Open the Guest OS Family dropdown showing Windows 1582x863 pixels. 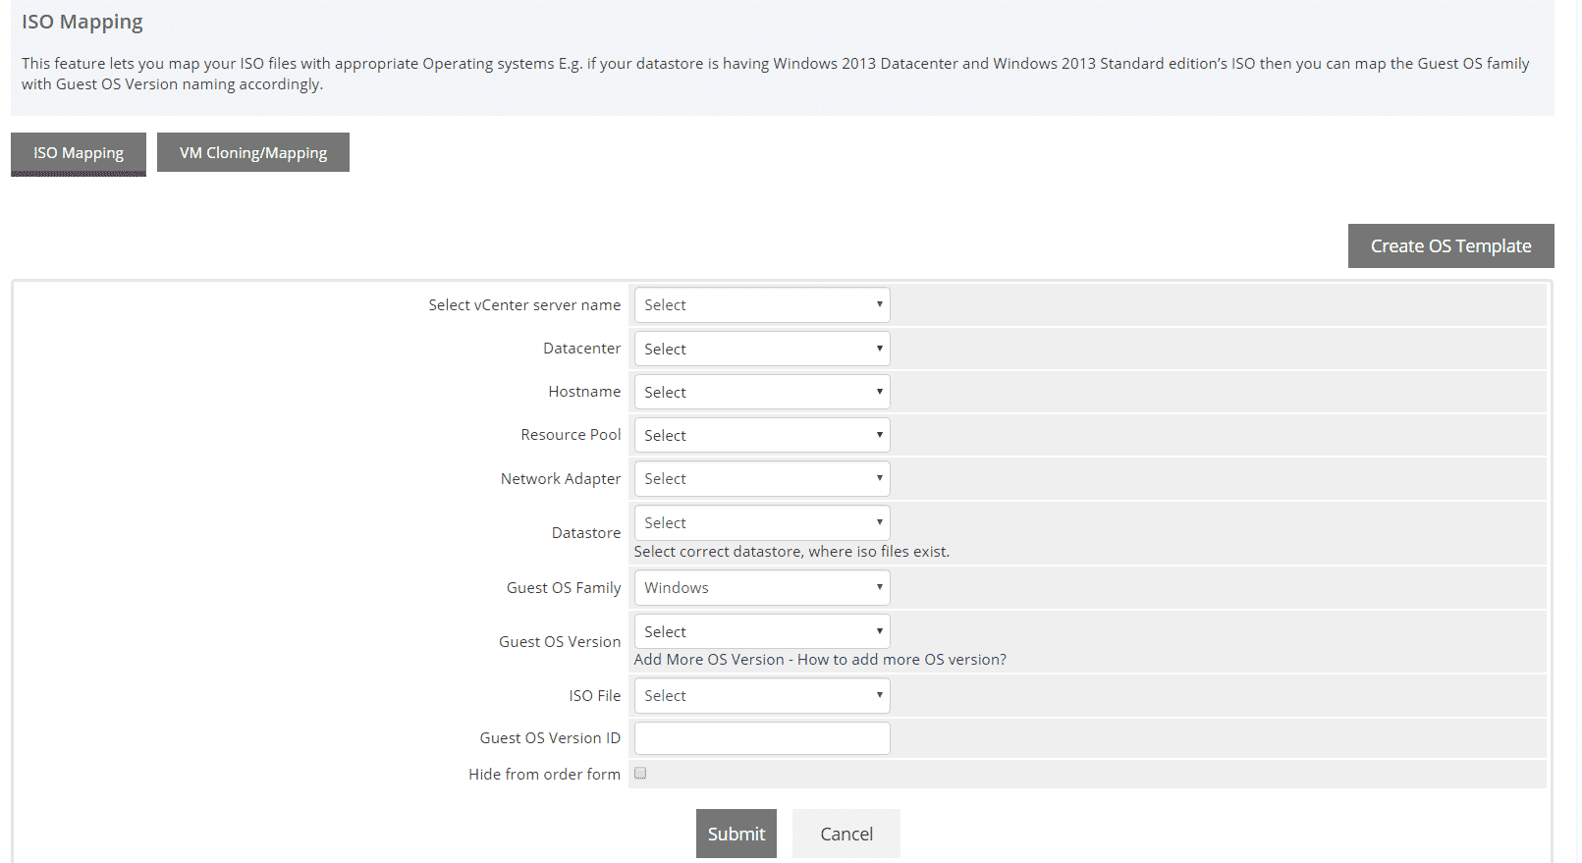tap(761, 587)
